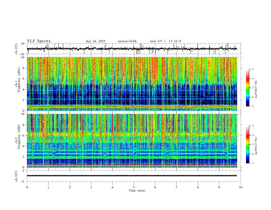Click the "-7" label on ch.1 color bar

pyautogui.click(x=252, y=107)
